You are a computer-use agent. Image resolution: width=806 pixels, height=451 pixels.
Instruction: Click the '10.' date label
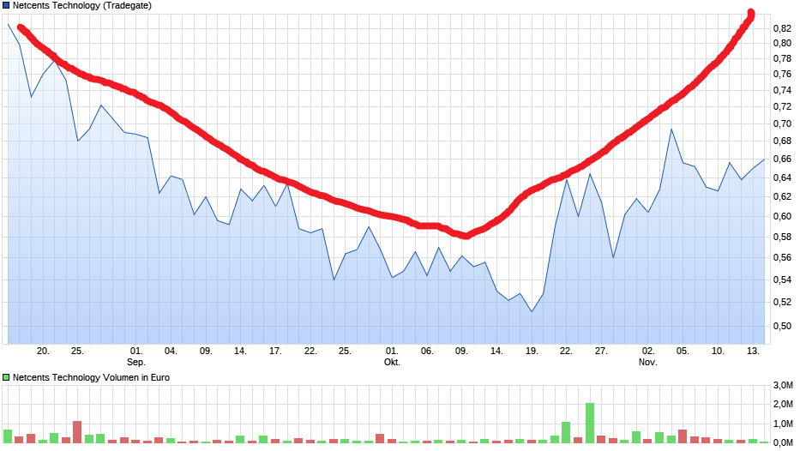click(718, 352)
